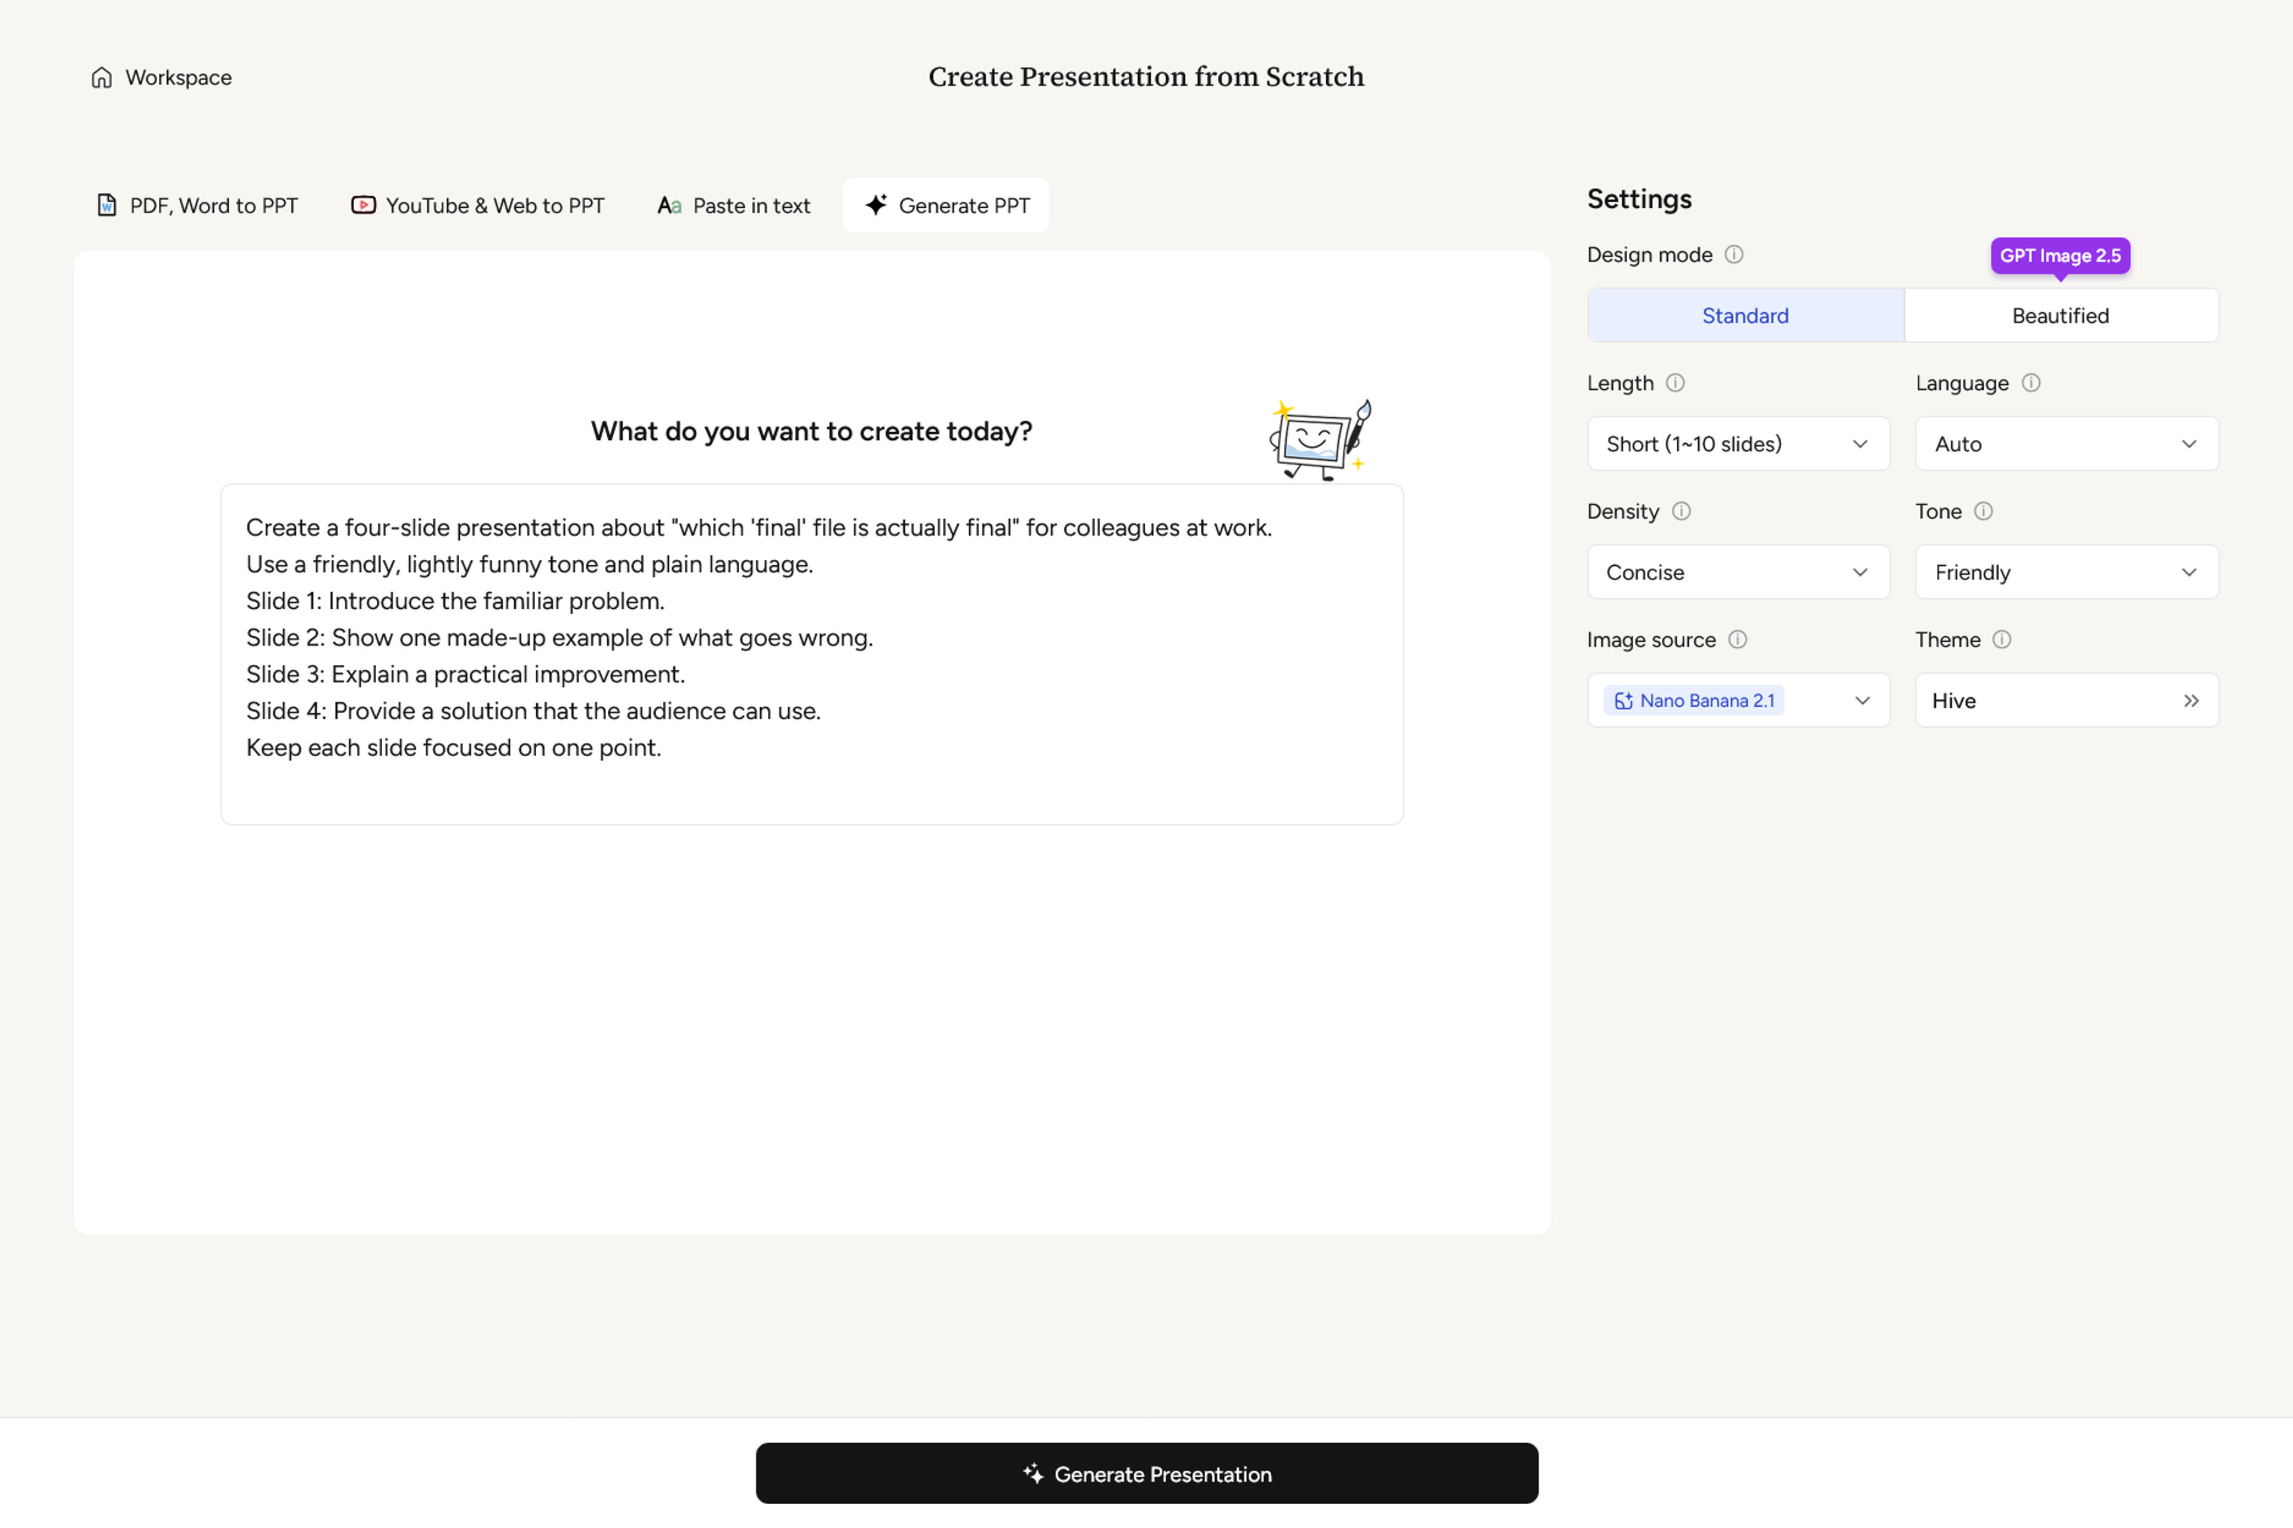This screenshot has height=1528, width=2293.
Task: Click the Nano Banana image icon
Action: [x=1623, y=701]
